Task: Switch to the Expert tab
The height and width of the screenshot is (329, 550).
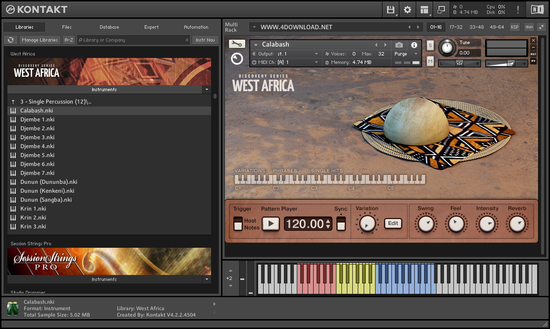Action: [x=151, y=27]
